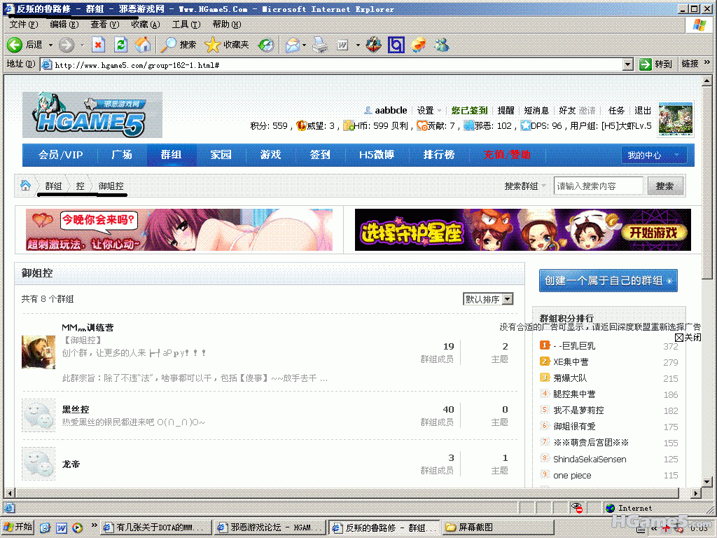Refresh the page with the Refresh icon
Viewport: 717px width, 538px height.
pos(120,45)
